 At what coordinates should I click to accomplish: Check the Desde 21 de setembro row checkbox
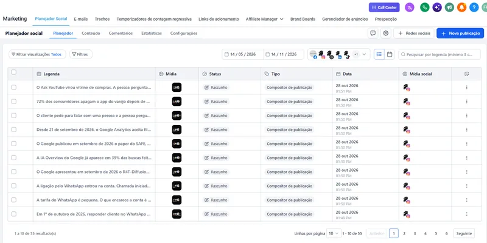[x=13, y=130]
